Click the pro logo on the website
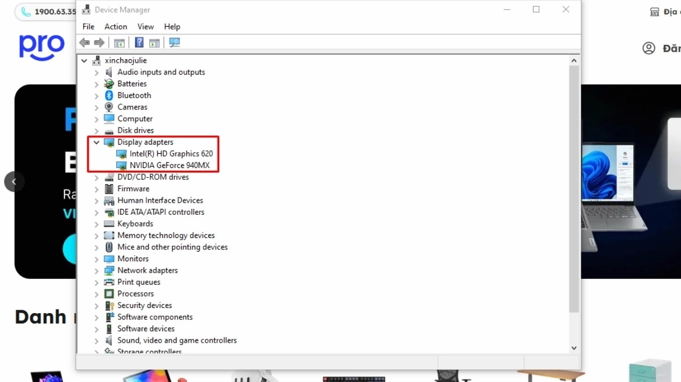Image resolution: width=681 pixels, height=382 pixels. pos(42,47)
